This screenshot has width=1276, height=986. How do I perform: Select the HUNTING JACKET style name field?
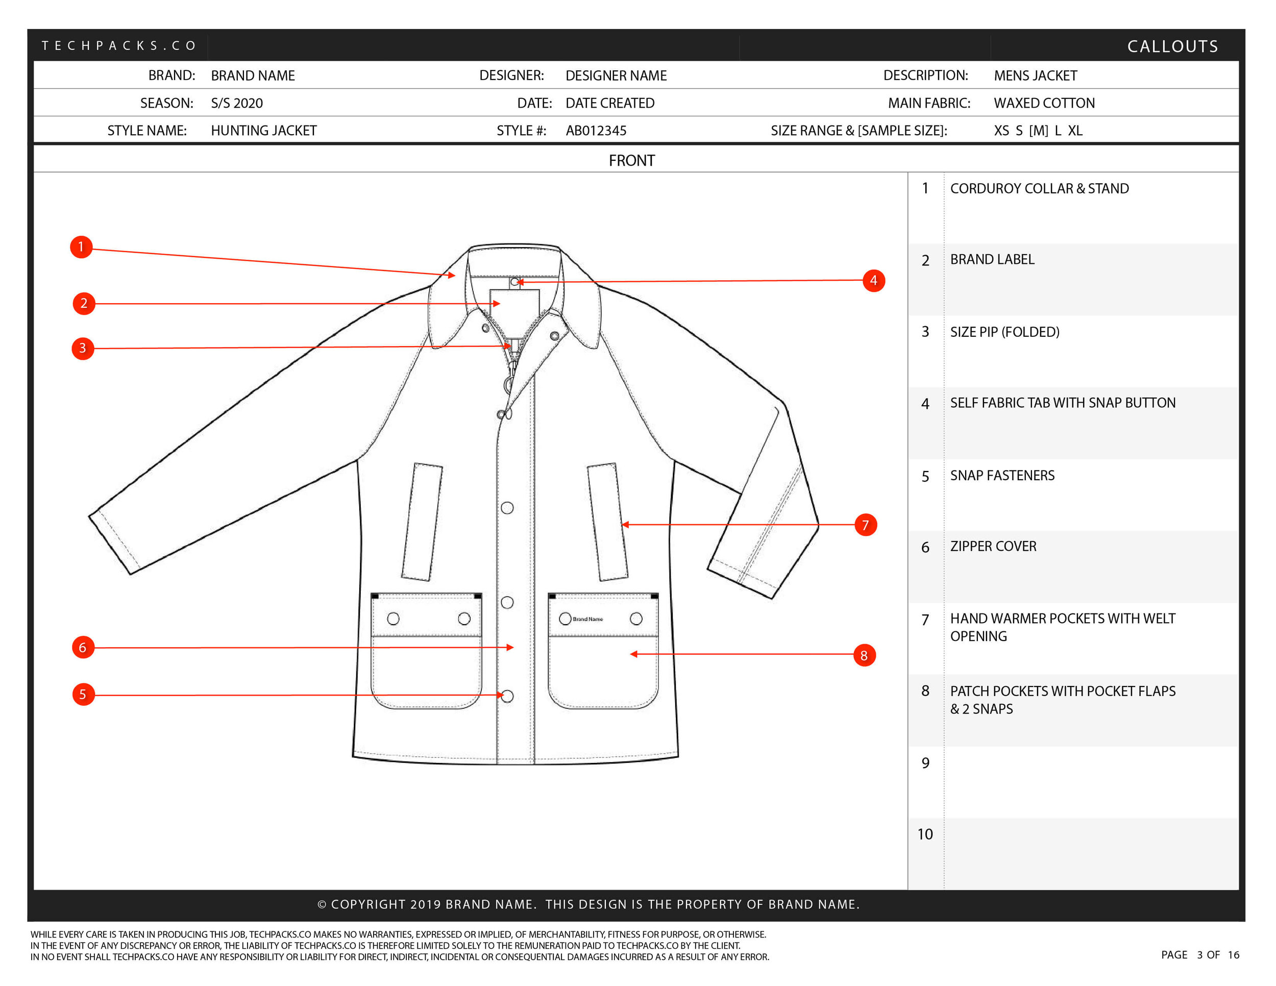[263, 131]
